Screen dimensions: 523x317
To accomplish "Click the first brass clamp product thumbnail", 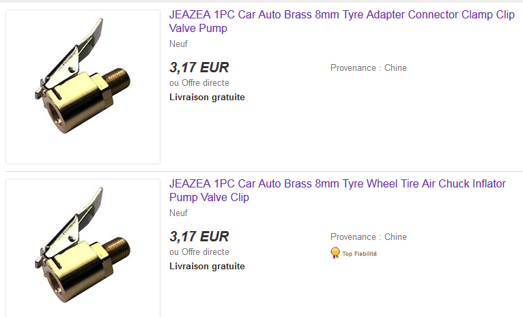I will 83,87.
